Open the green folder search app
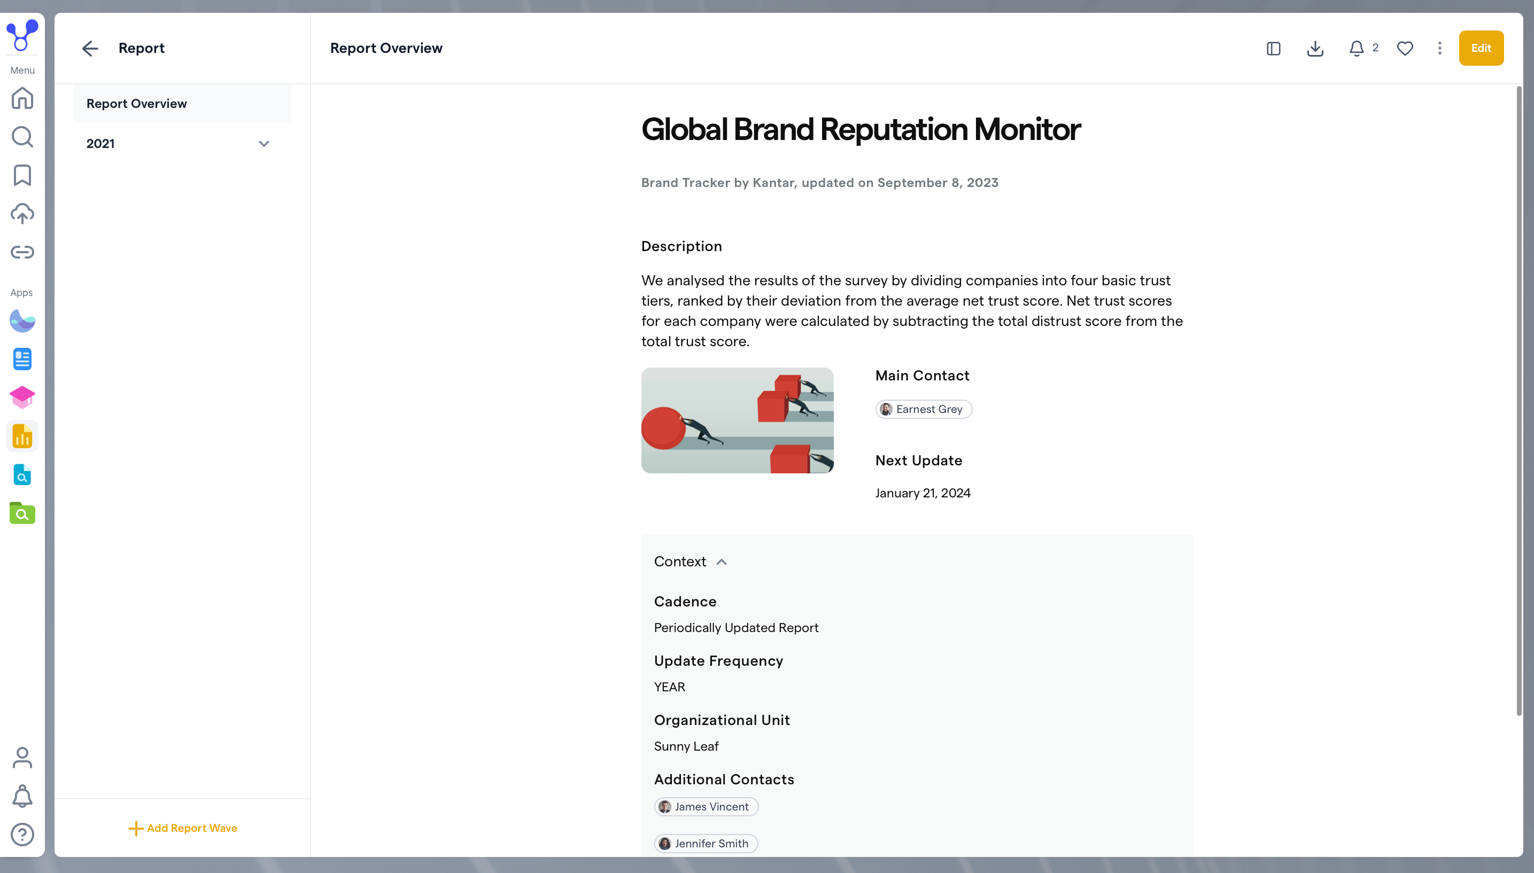The image size is (1534, 873). (22, 513)
